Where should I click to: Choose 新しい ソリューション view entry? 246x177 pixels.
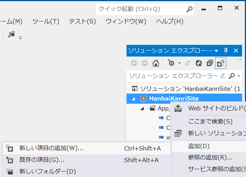pos(209,133)
